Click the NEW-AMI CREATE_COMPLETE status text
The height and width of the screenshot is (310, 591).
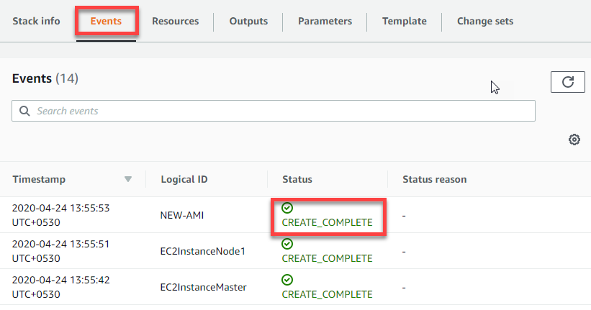[x=327, y=222]
